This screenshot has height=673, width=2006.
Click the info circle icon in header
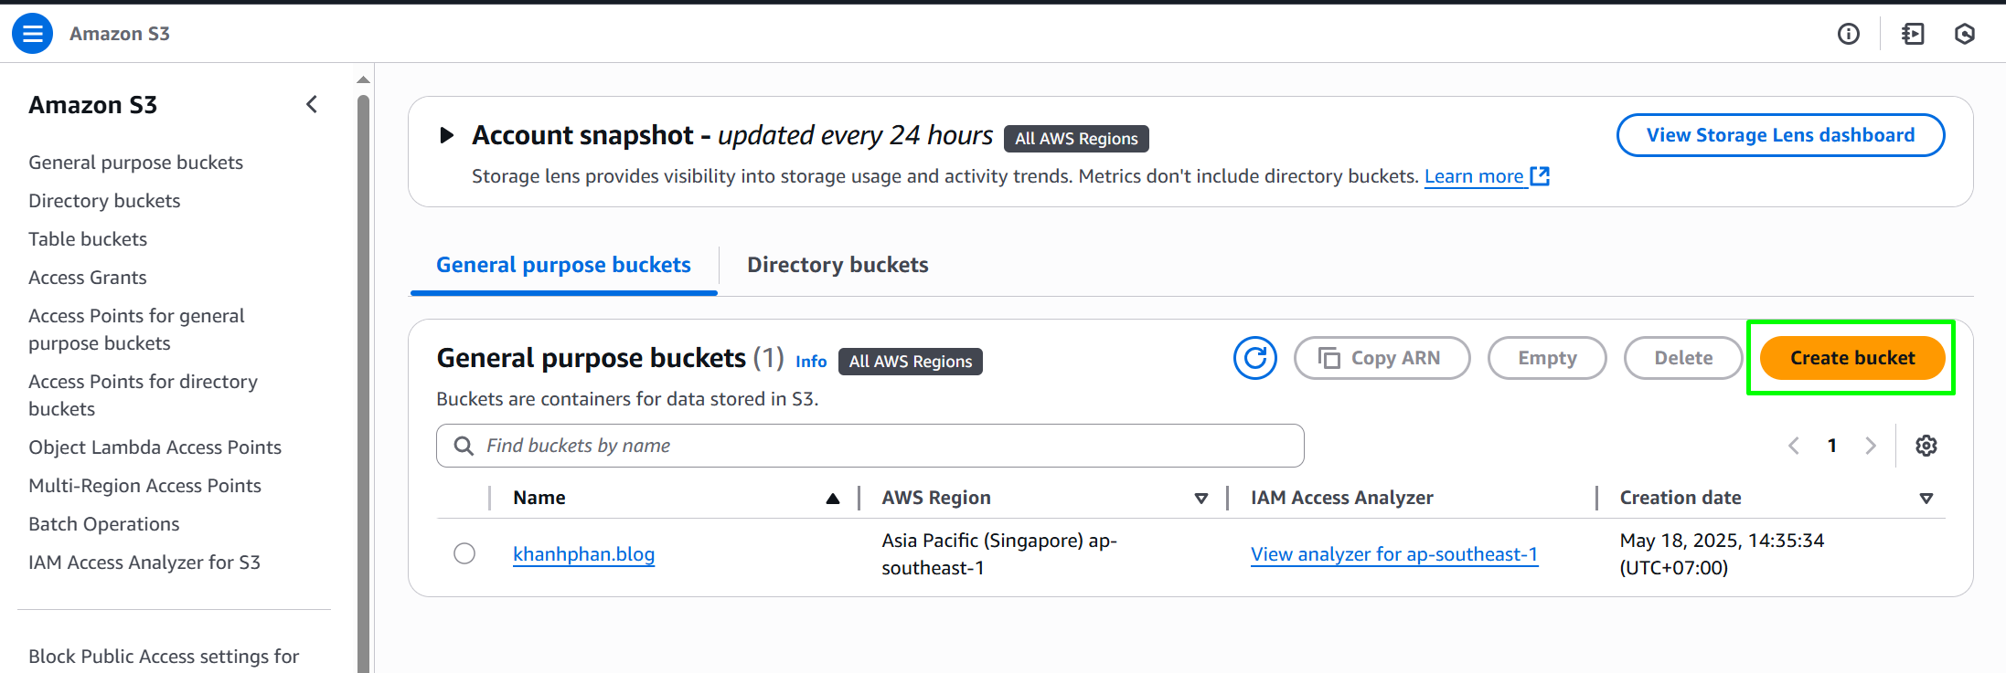[1848, 34]
